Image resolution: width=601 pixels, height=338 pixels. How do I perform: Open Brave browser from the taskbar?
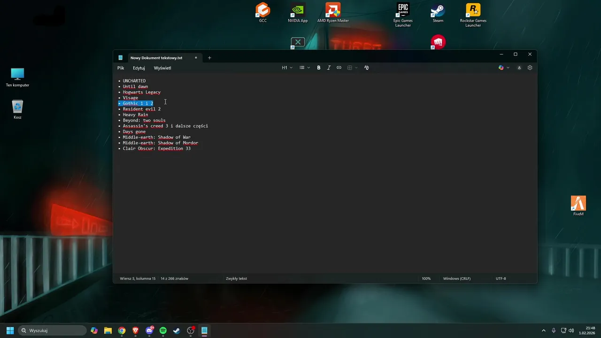click(136, 330)
